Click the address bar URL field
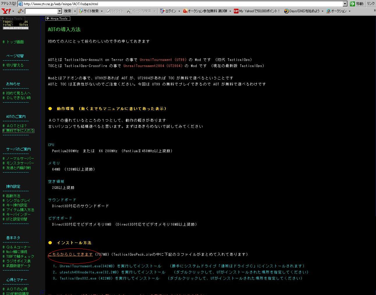 (183, 4)
